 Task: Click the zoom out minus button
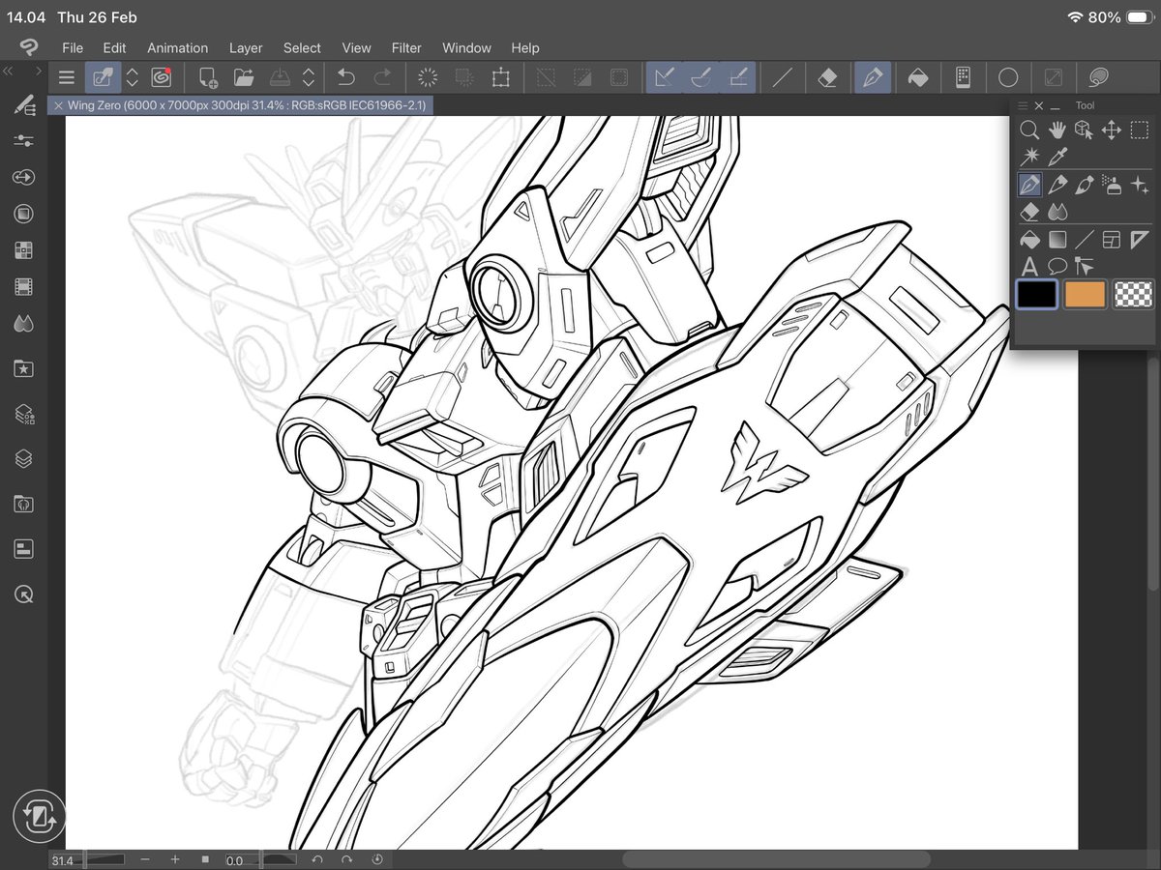coord(145,859)
